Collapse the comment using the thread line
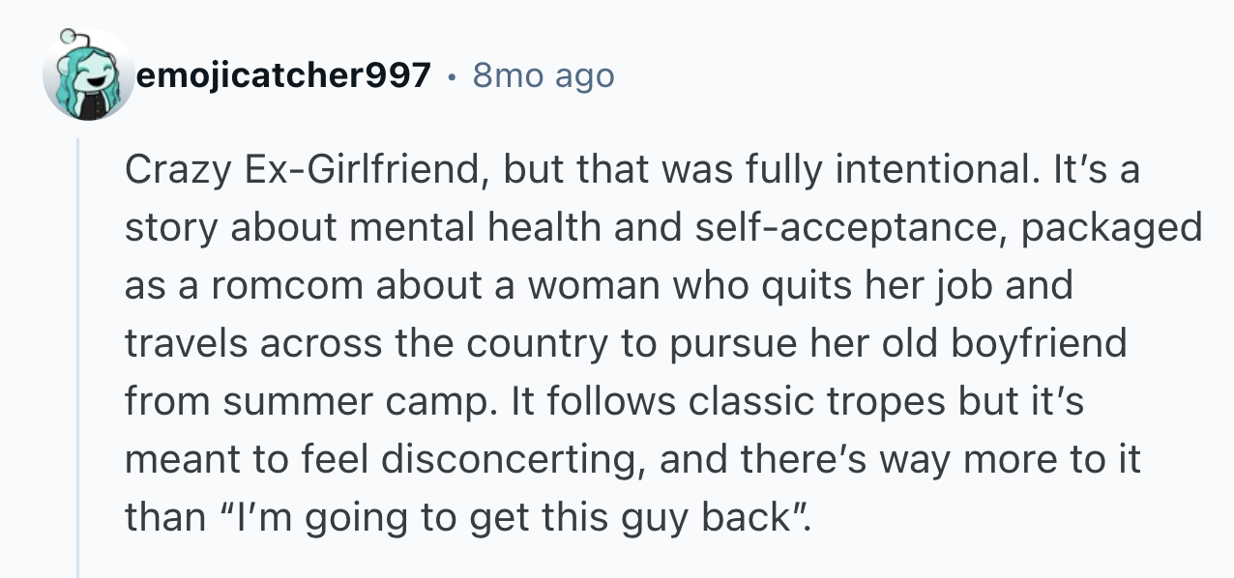Image resolution: width=1234 pixels, height=578 pixels. (x=78, y=358)
